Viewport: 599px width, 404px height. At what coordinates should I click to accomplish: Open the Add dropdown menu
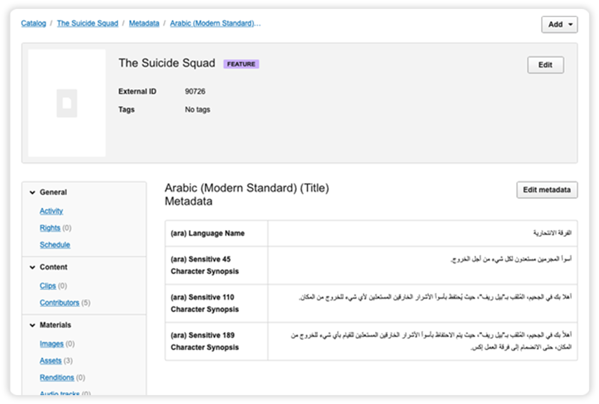pos(559,24)
